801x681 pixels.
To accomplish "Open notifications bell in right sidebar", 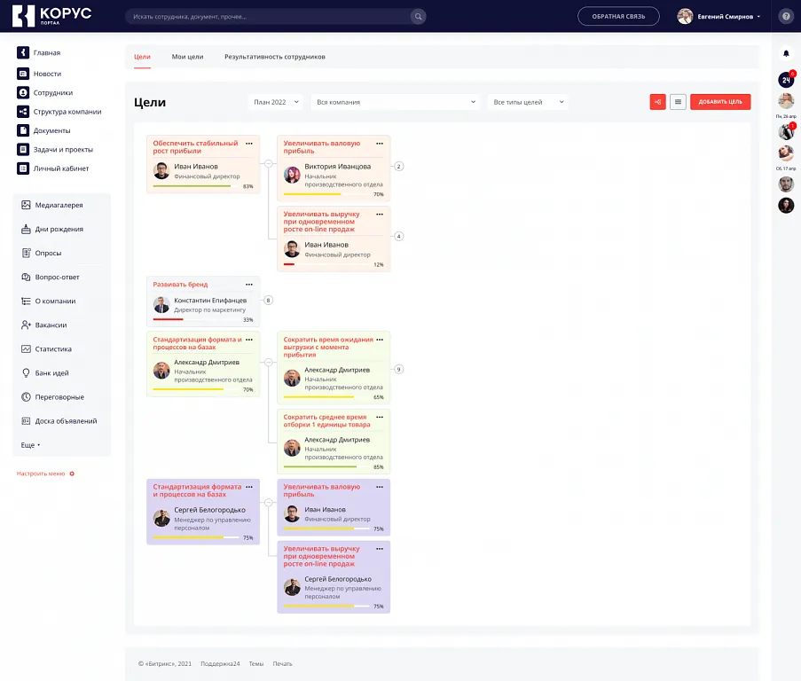I will coord(786,54).
